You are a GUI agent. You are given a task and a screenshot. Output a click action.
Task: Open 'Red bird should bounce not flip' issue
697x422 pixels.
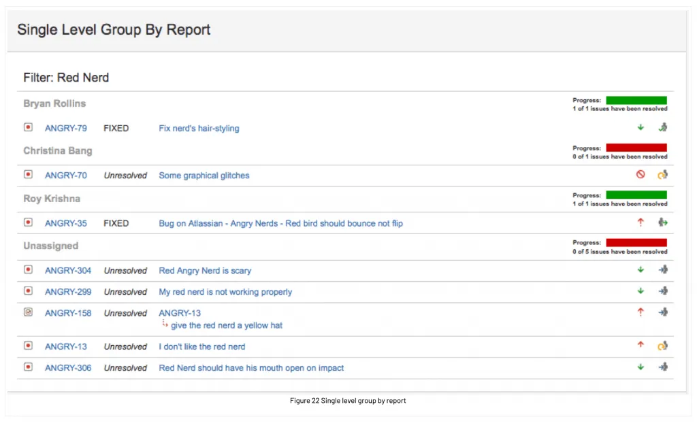tap(281, 223)
